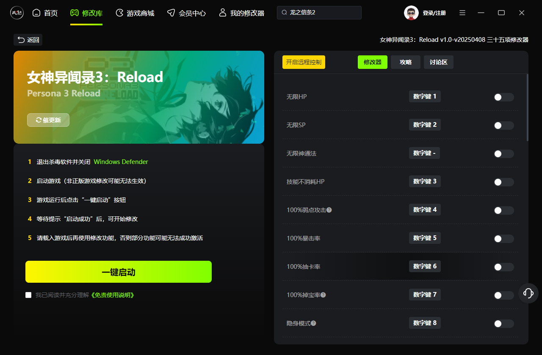Click the 数字键 4 hotkey for 100%弱点攻击

tap(425, 210)
